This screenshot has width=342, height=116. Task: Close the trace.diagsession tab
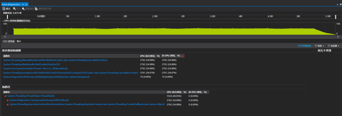pos(26,4)
